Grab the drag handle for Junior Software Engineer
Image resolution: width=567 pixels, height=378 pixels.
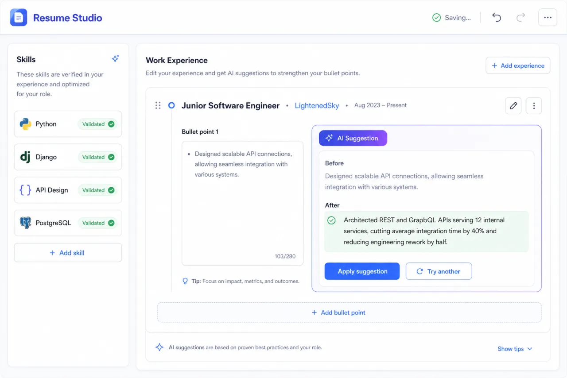tap(158, 105)
